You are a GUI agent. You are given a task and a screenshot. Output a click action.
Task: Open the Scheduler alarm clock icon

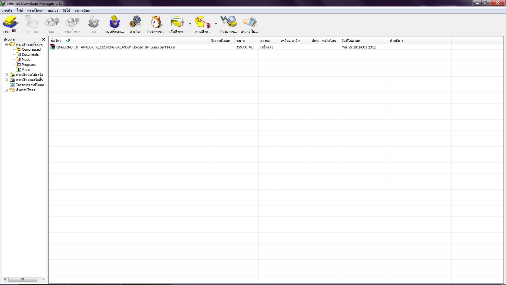tap(156, 22)
